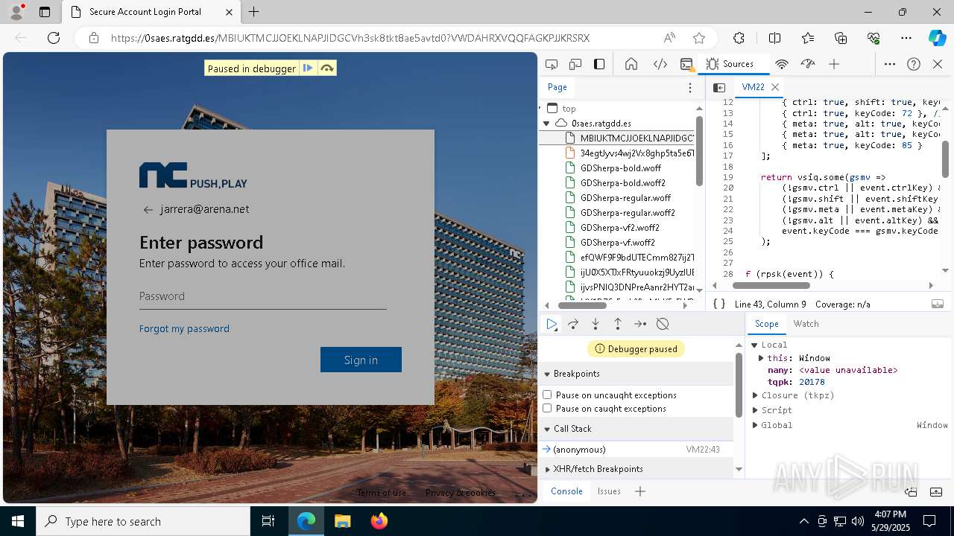
Task: Resume script execution in paused overlay
Action: [308, 68]
